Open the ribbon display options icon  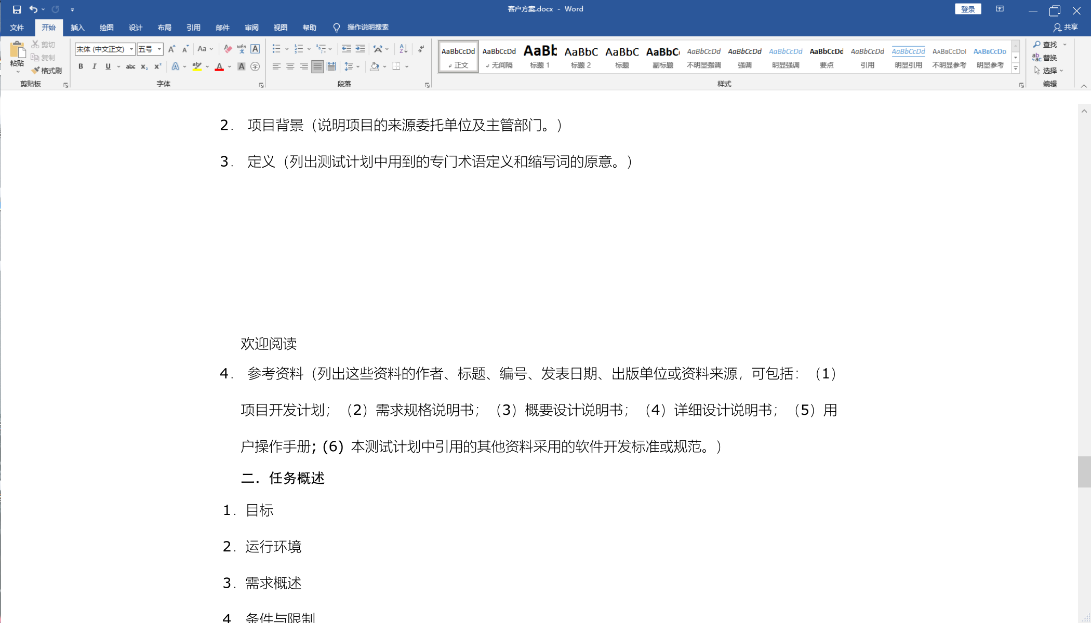tap(1000, 9)
